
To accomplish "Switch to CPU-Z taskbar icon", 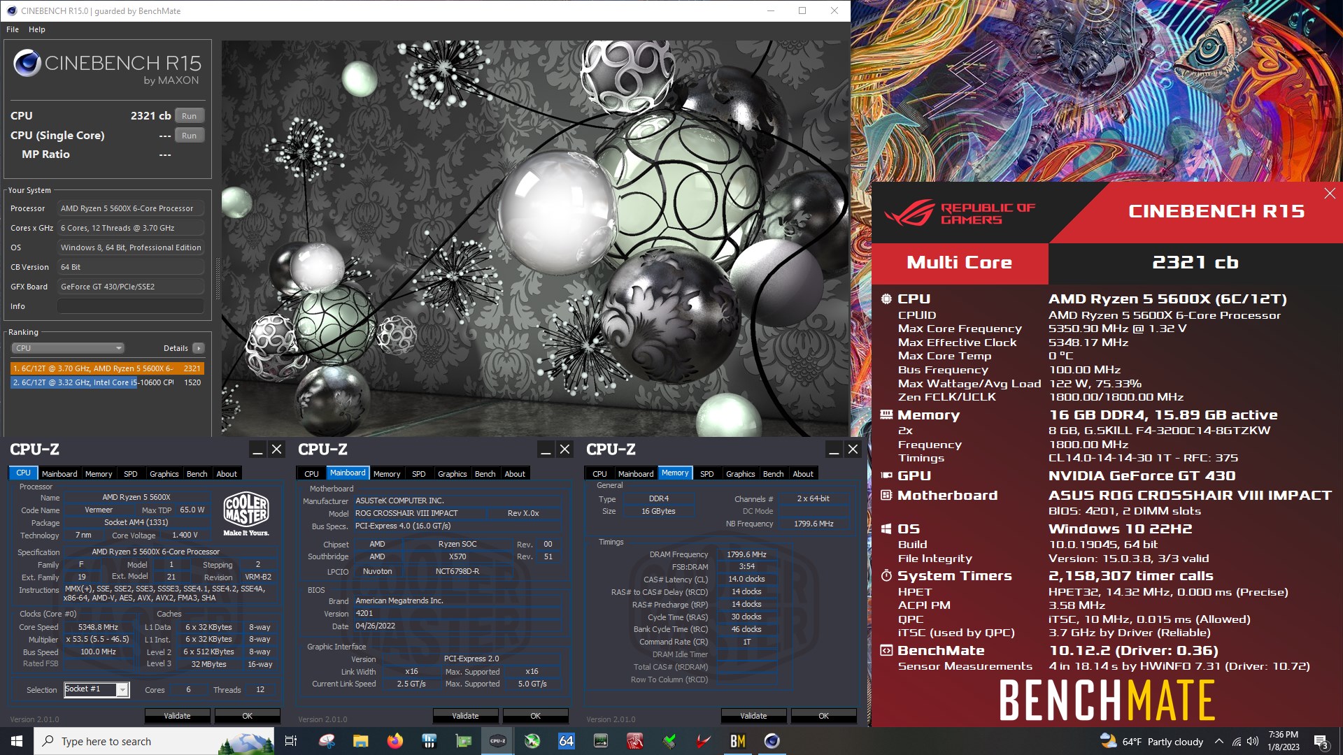I will (498, 741).
